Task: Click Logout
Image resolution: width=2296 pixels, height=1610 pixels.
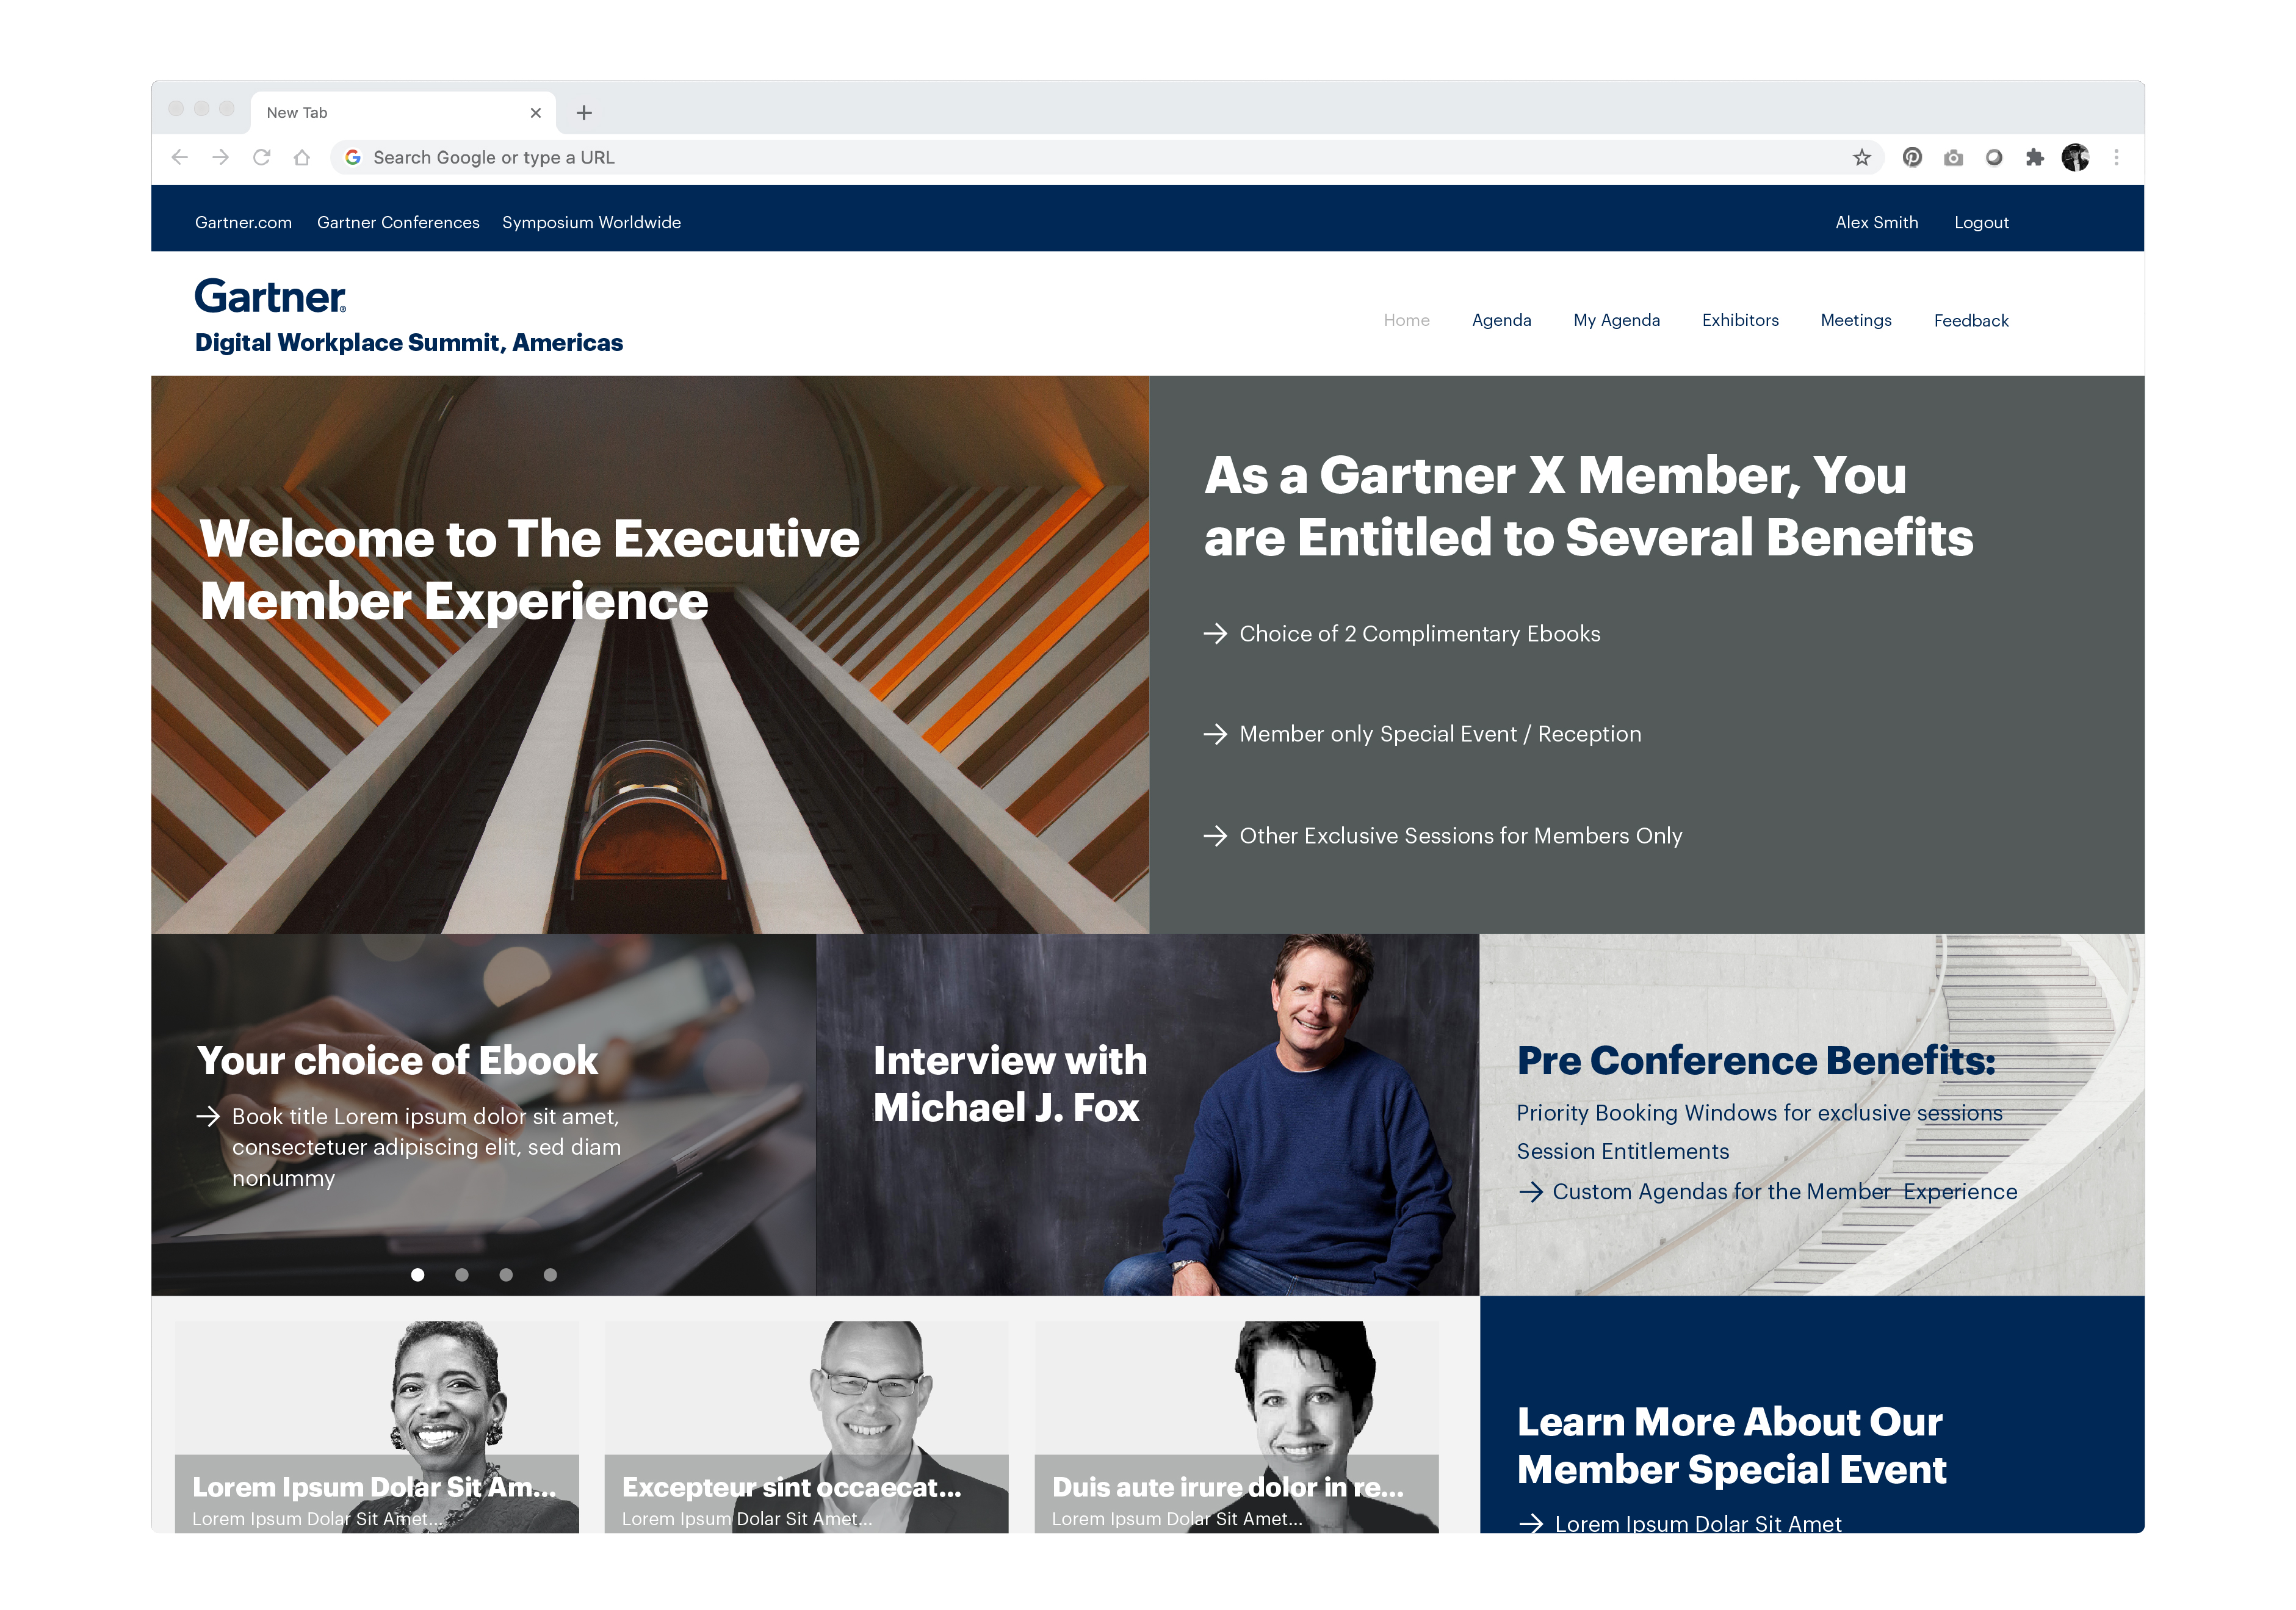Action: click(1981, 222)
